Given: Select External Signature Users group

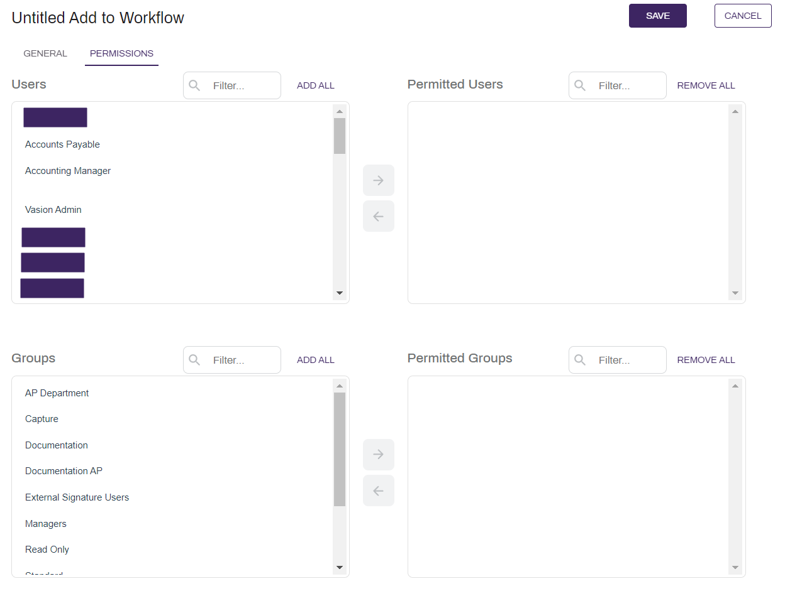Looking at the screenshot, I should (77, 497).
